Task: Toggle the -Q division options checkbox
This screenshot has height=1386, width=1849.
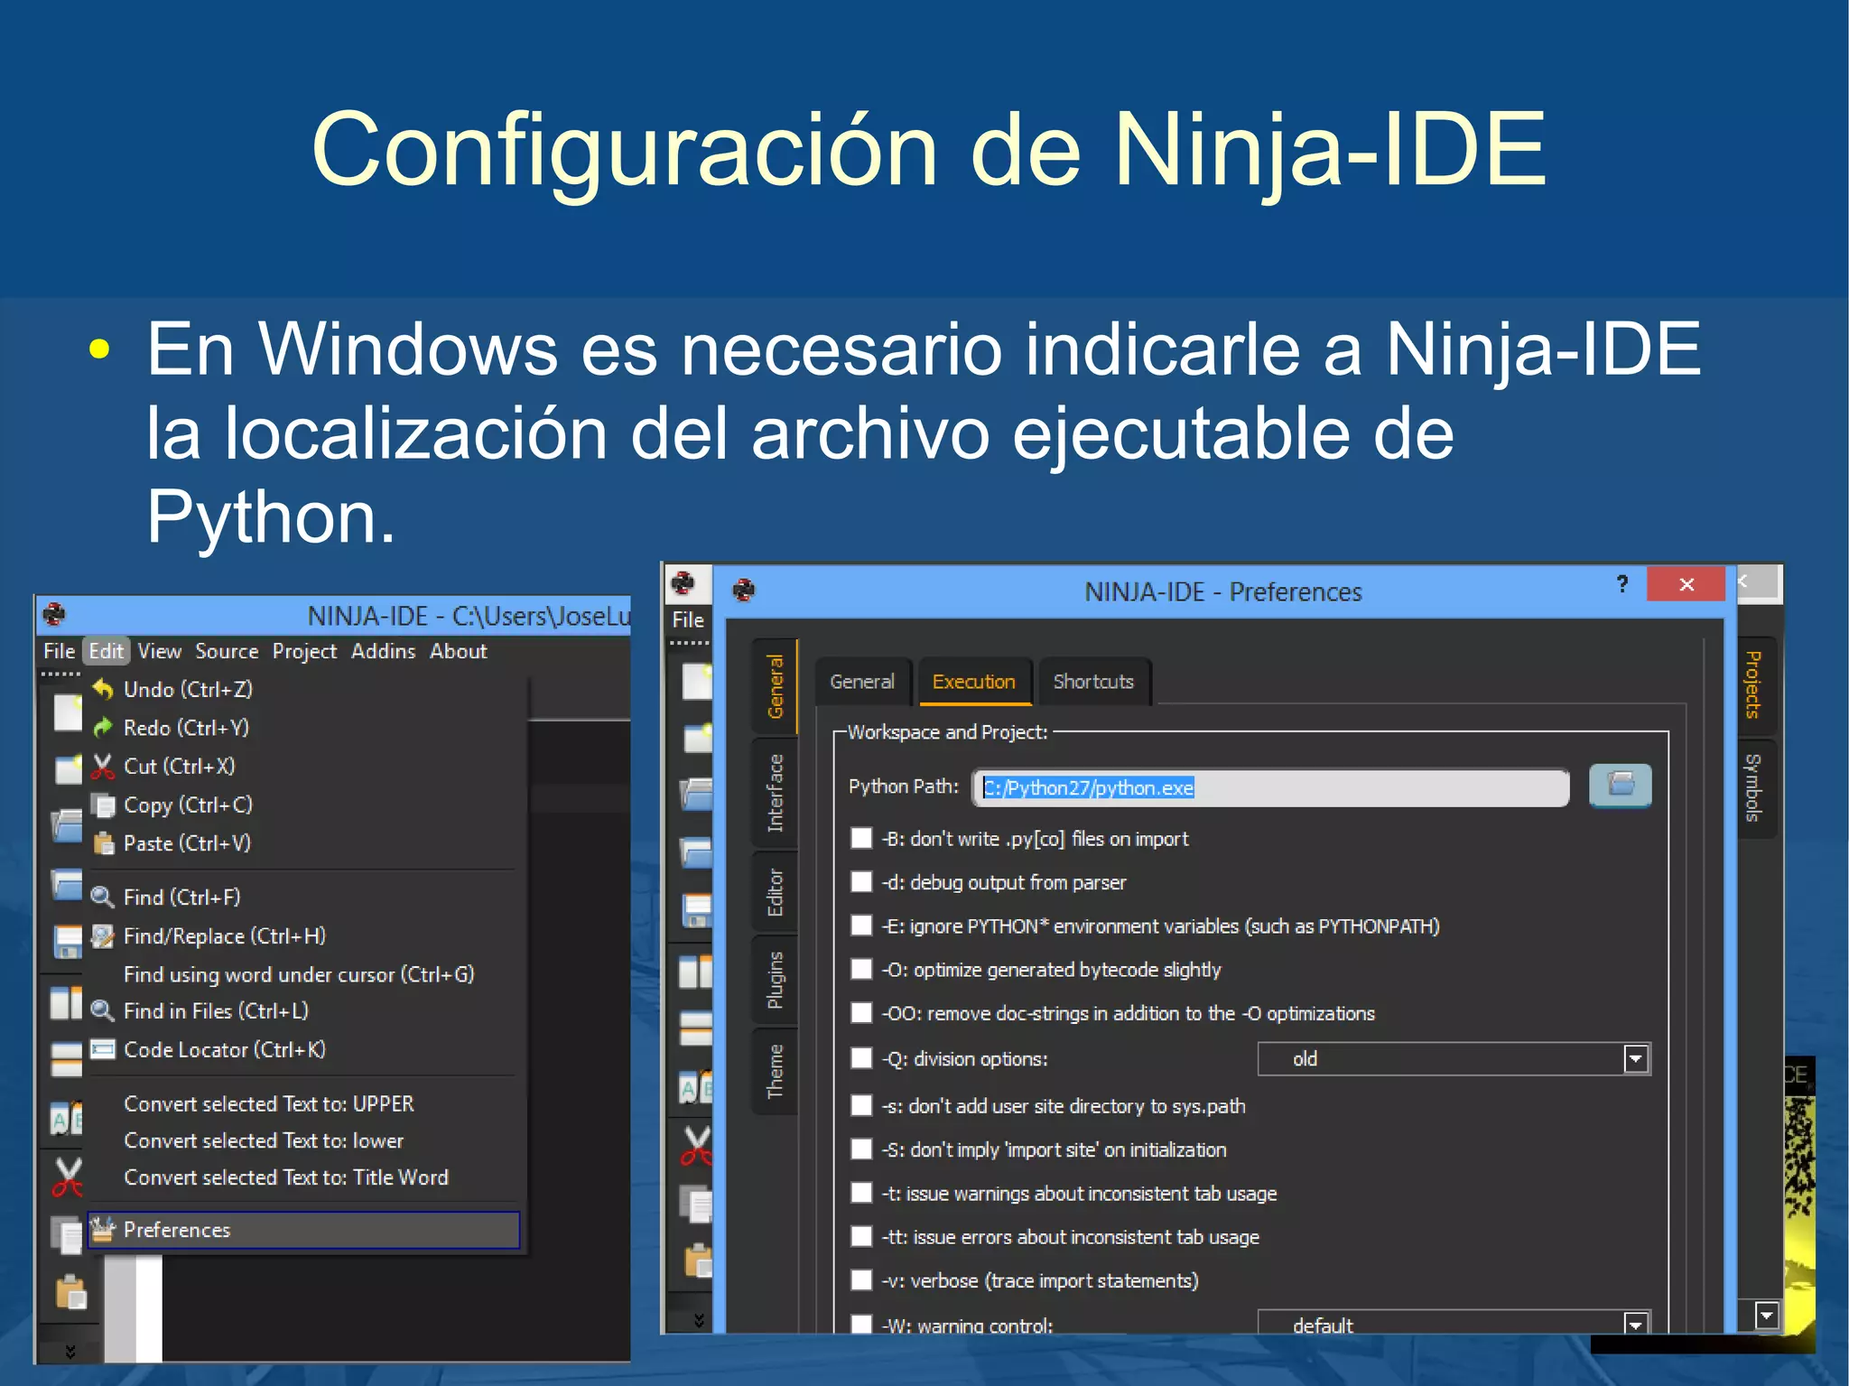Action: 861,1058
